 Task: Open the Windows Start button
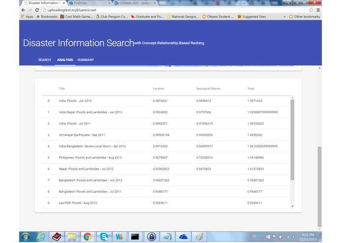pyautogui.click(x=25, y=237)
